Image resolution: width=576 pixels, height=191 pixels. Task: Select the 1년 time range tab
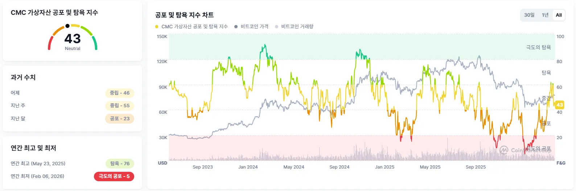tap(545, 15)
